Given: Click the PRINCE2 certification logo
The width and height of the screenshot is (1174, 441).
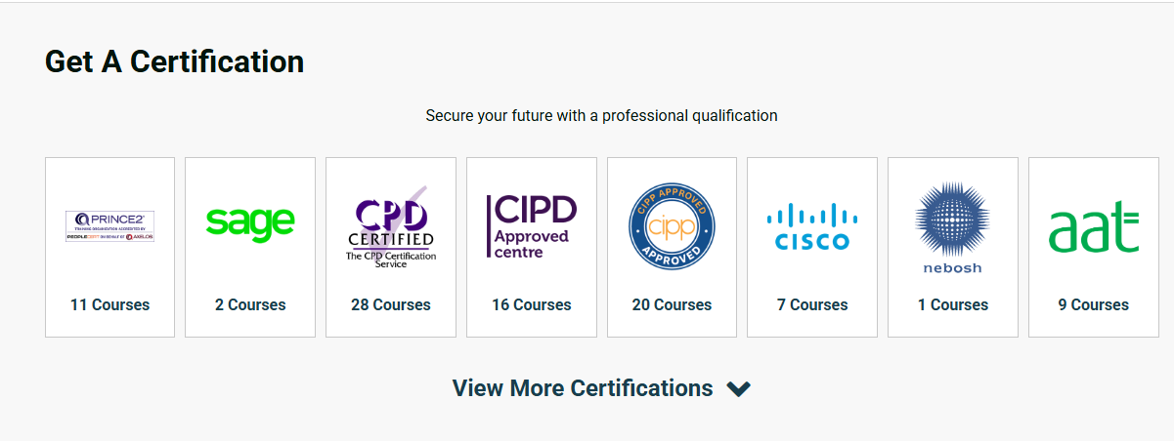Looking at the screenshot, I should (109, 226).
